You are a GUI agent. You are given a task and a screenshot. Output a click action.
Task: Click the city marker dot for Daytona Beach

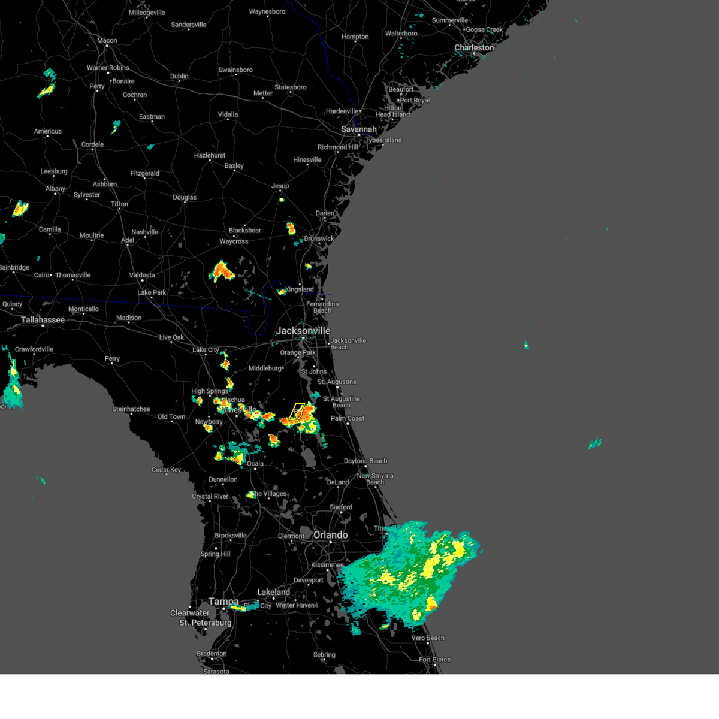tap(365, 466)
